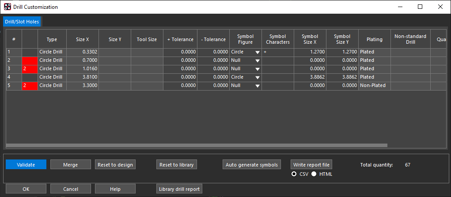Select the HTML report format radio button

314,174
